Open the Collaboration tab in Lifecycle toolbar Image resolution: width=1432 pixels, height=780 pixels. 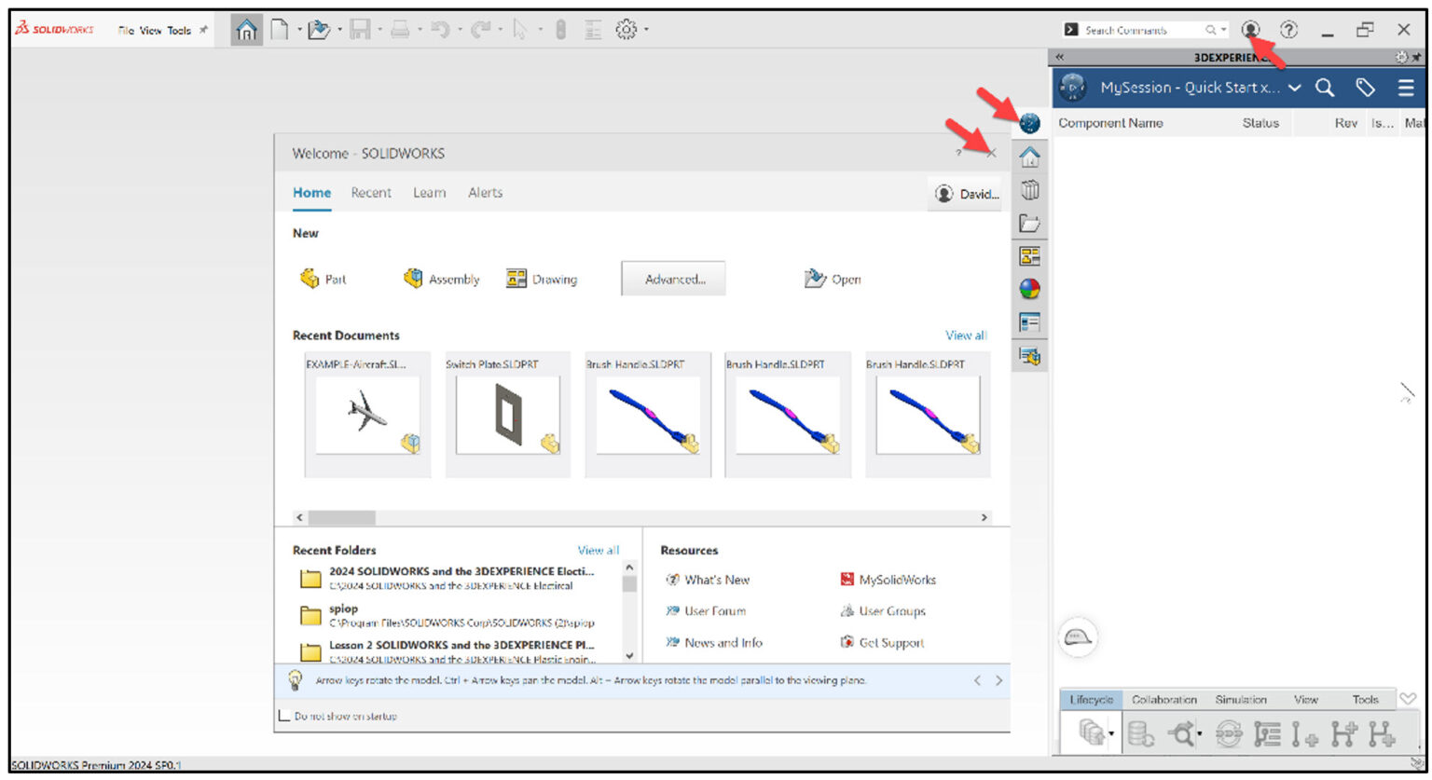pyautogui.click(x=1164, y=699)
